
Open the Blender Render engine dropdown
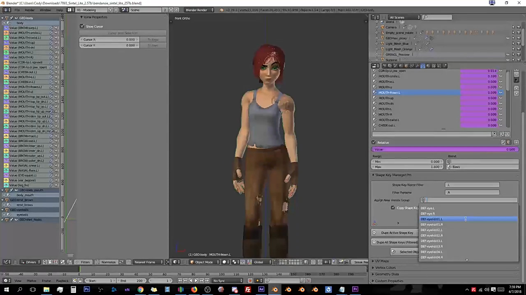click(x=199, y=10)
